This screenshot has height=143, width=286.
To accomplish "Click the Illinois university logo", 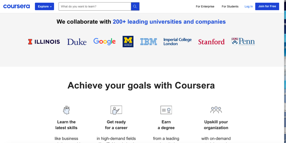I will point(44,42).
